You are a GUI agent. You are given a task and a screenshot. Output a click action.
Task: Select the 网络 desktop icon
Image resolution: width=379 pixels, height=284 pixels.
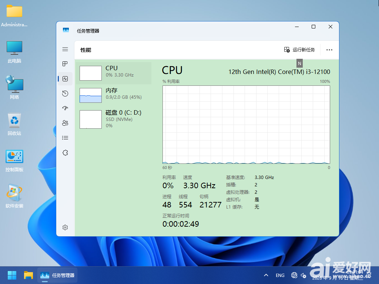14,87
